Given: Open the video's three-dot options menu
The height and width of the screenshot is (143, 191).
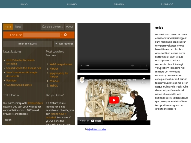Looking at the screenshot, I should (147, 66).
